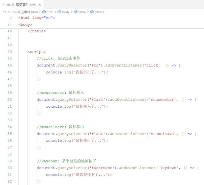Open the file breadcrumb 10. JS-常见事件.html
This screenshot has height=185, width=204.
(x=23, y=12)
